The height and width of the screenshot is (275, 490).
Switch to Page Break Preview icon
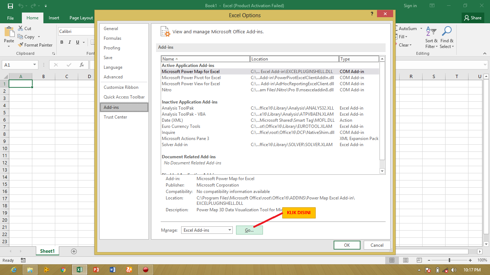click(x=419, y=260)
